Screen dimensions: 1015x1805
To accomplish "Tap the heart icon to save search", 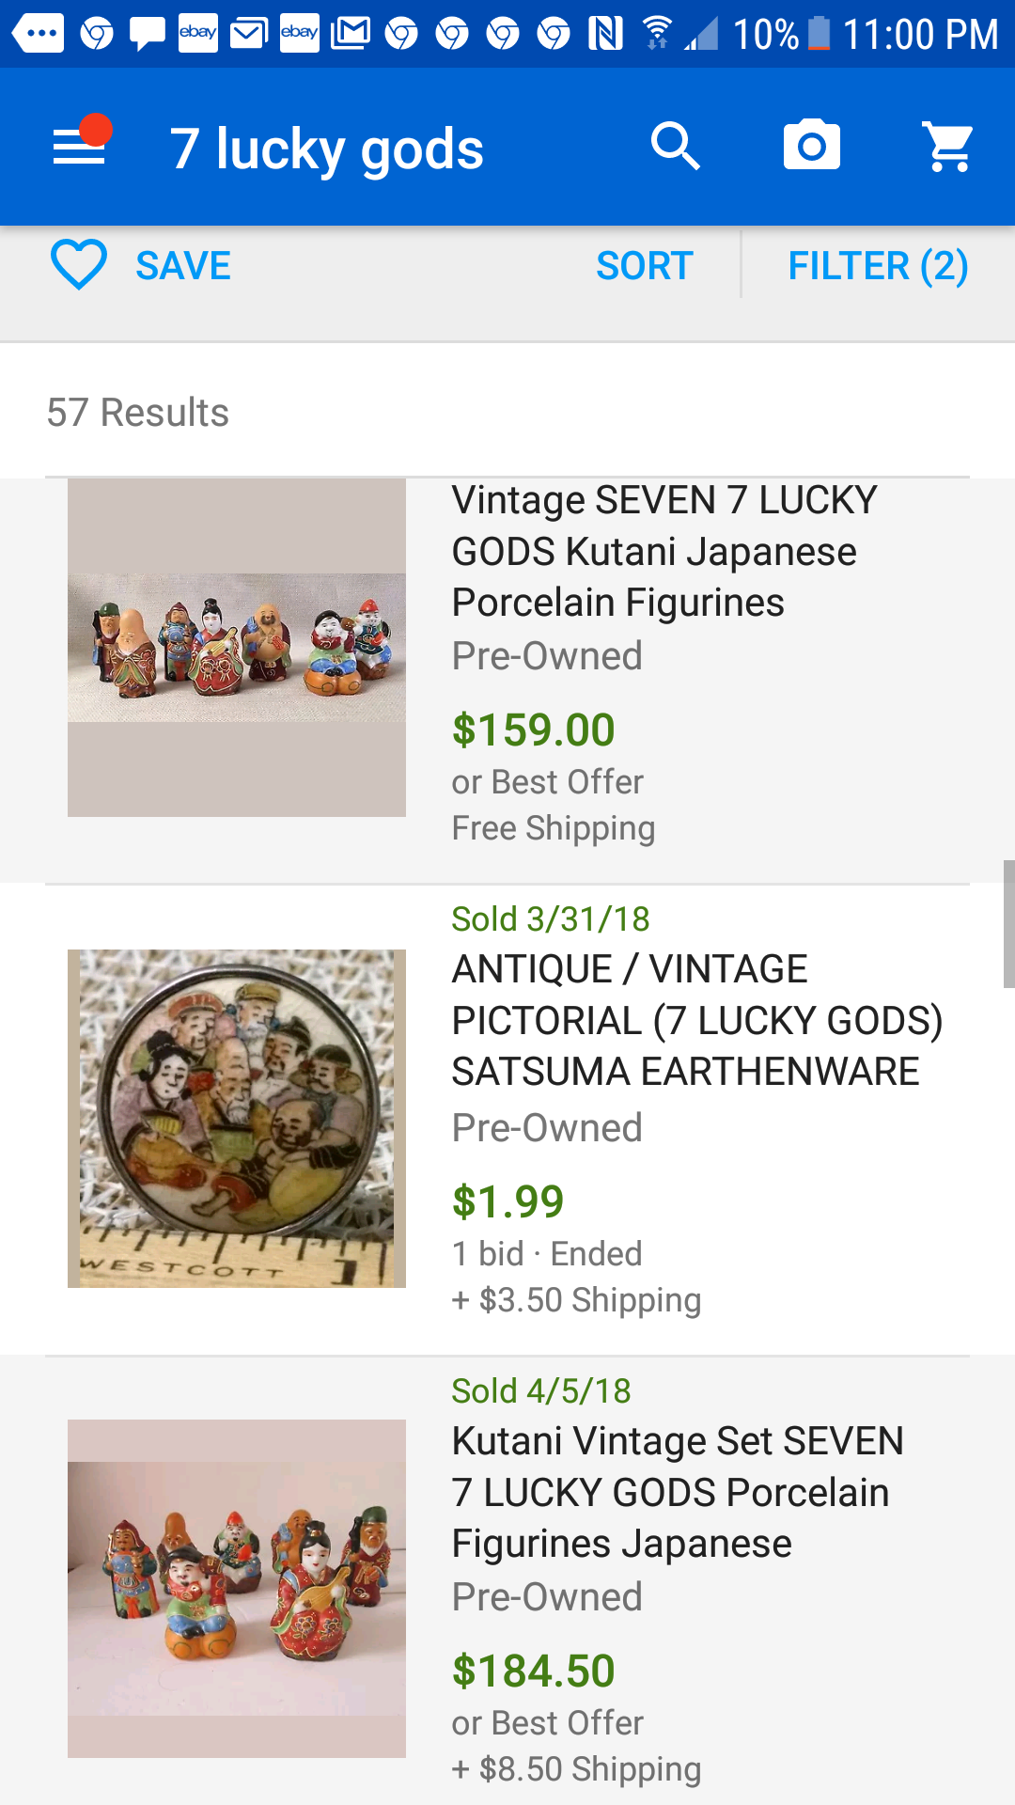I will 79,265.
